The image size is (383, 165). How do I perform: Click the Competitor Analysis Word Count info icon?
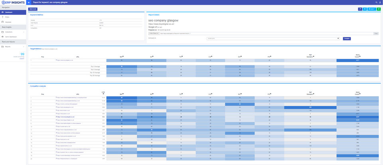(x=360, y=94)
